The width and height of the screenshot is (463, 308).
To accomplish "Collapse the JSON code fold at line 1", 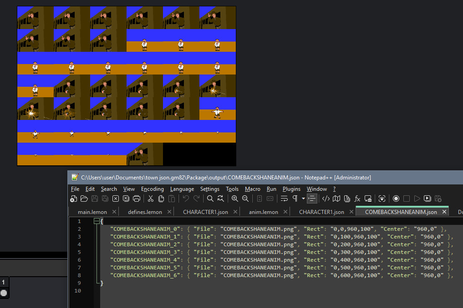I will coord(97,221).
